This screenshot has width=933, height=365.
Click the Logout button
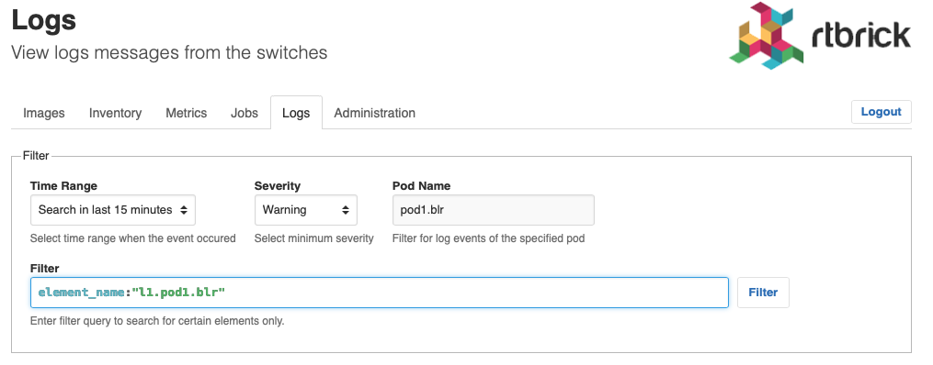pos(882,112)
